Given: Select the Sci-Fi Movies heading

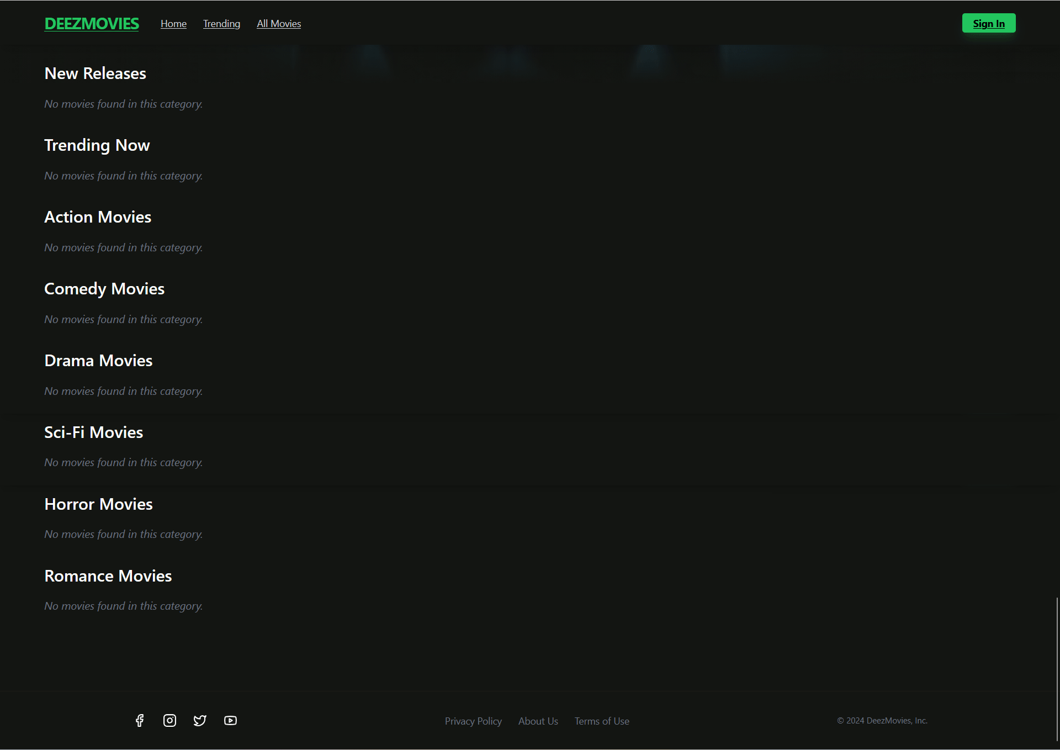Looking at the screenshot, I should point(93,432).
